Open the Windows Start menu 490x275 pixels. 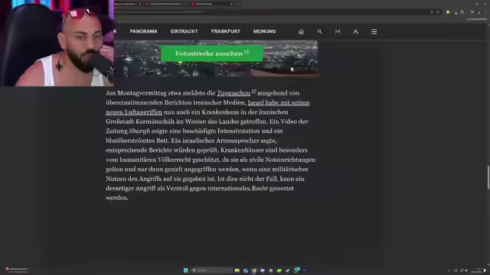pos(185,270)
